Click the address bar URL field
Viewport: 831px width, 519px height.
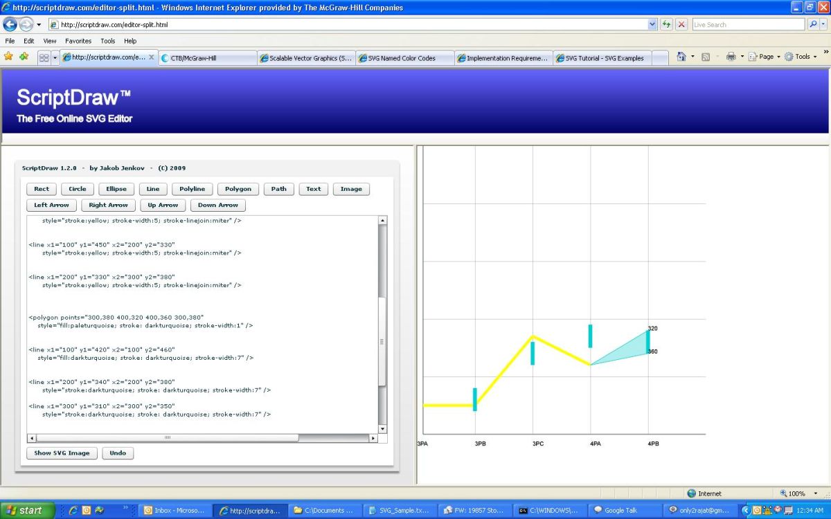click(353, 24)
